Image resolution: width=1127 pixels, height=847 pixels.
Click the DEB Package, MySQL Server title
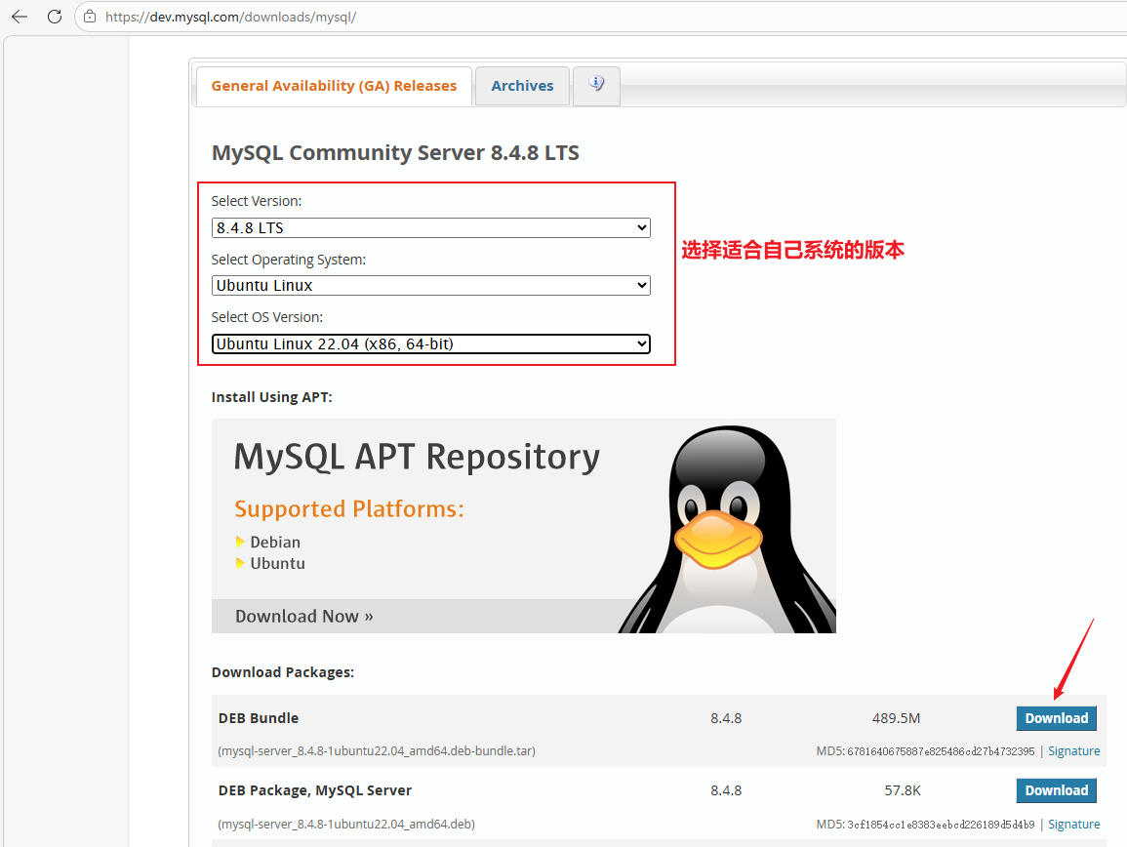pyautogui.click(x=315, y=790)
